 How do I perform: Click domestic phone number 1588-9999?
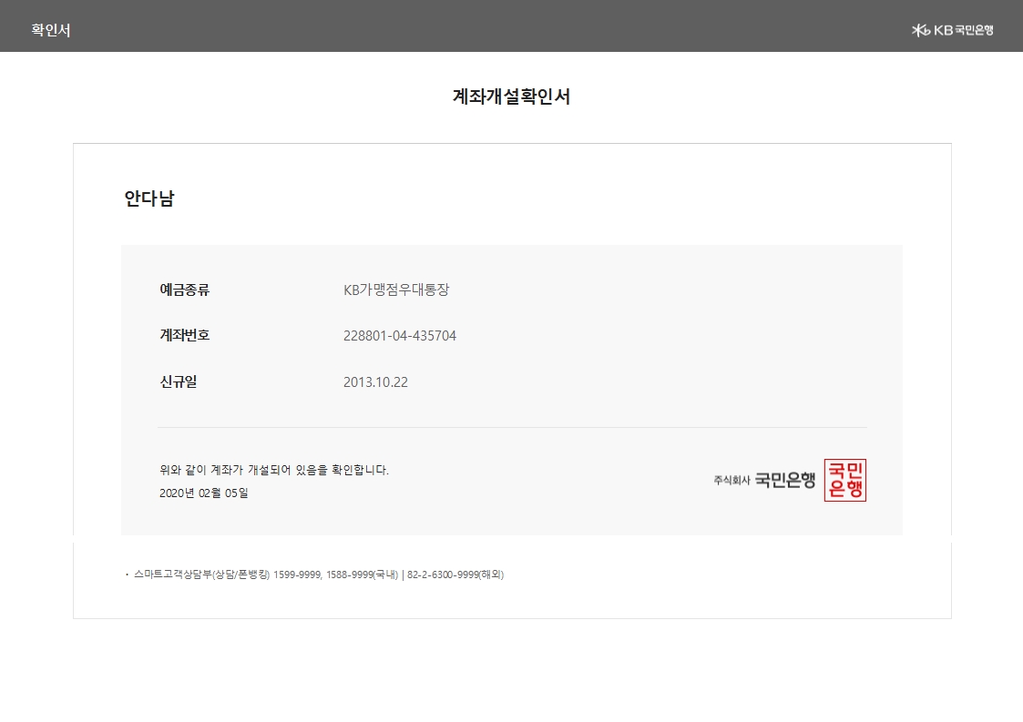pos(350,575)
